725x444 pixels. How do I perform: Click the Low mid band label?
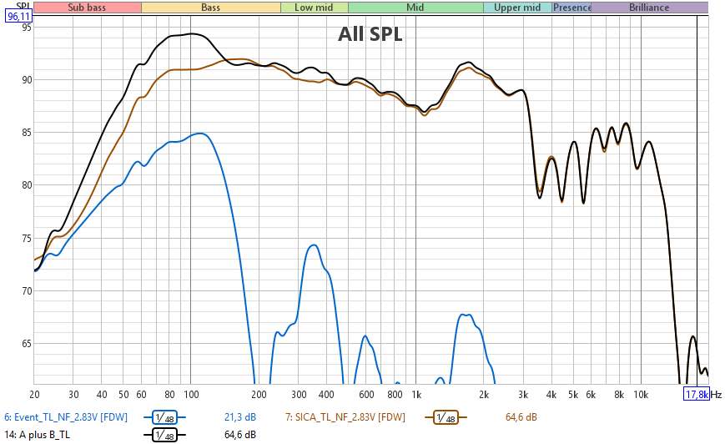(314, 8)
